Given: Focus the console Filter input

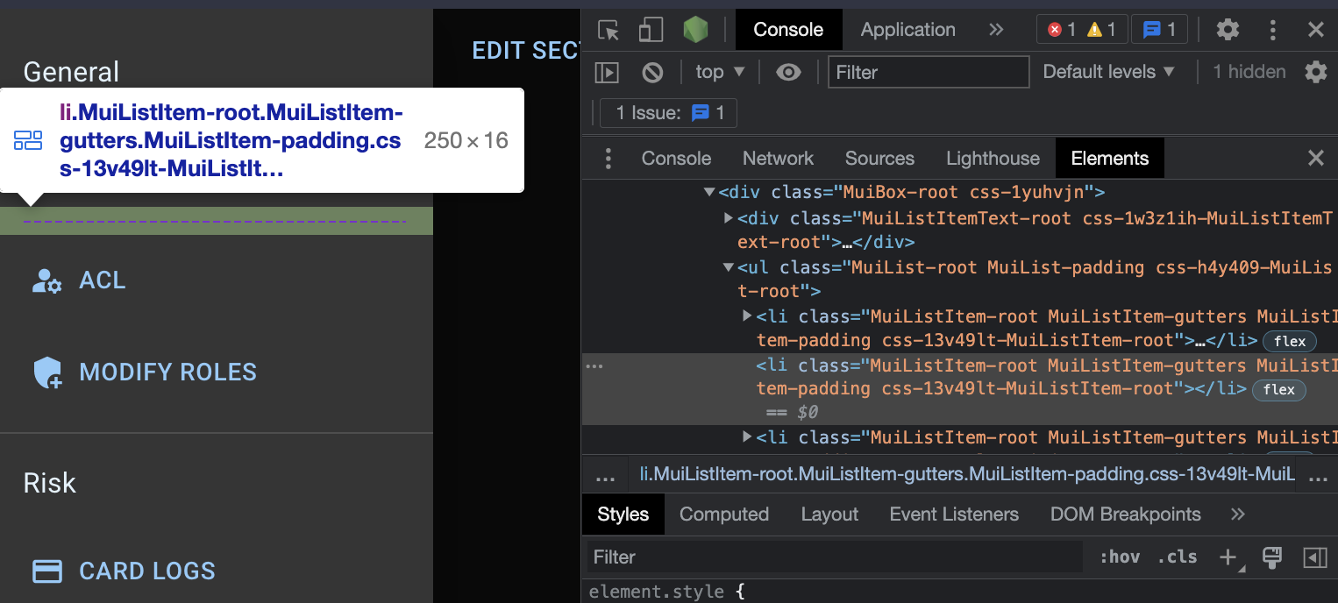Looking at the screenshot, I should pos(929,72).
